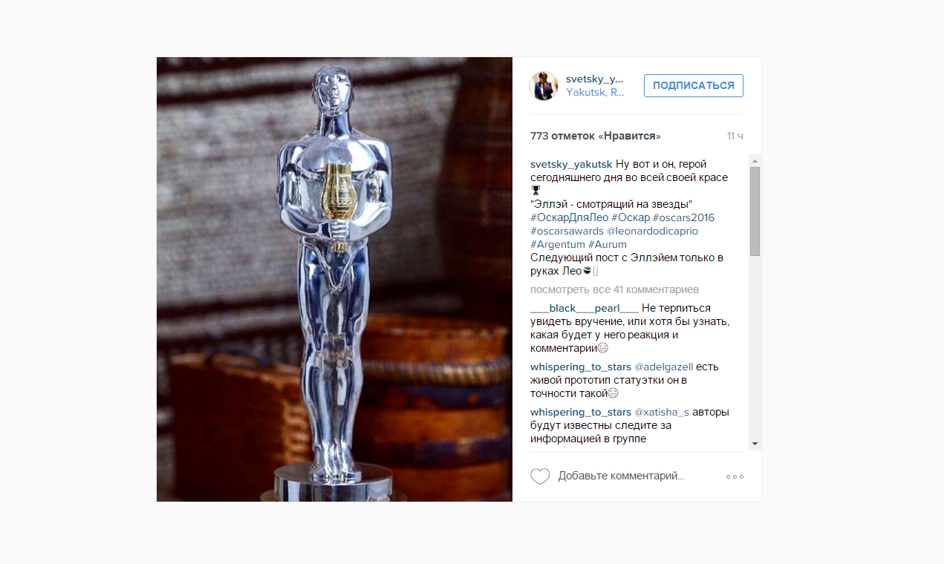
Task: Open the svetsky_y... username in the header
Action: pos(594,79)
